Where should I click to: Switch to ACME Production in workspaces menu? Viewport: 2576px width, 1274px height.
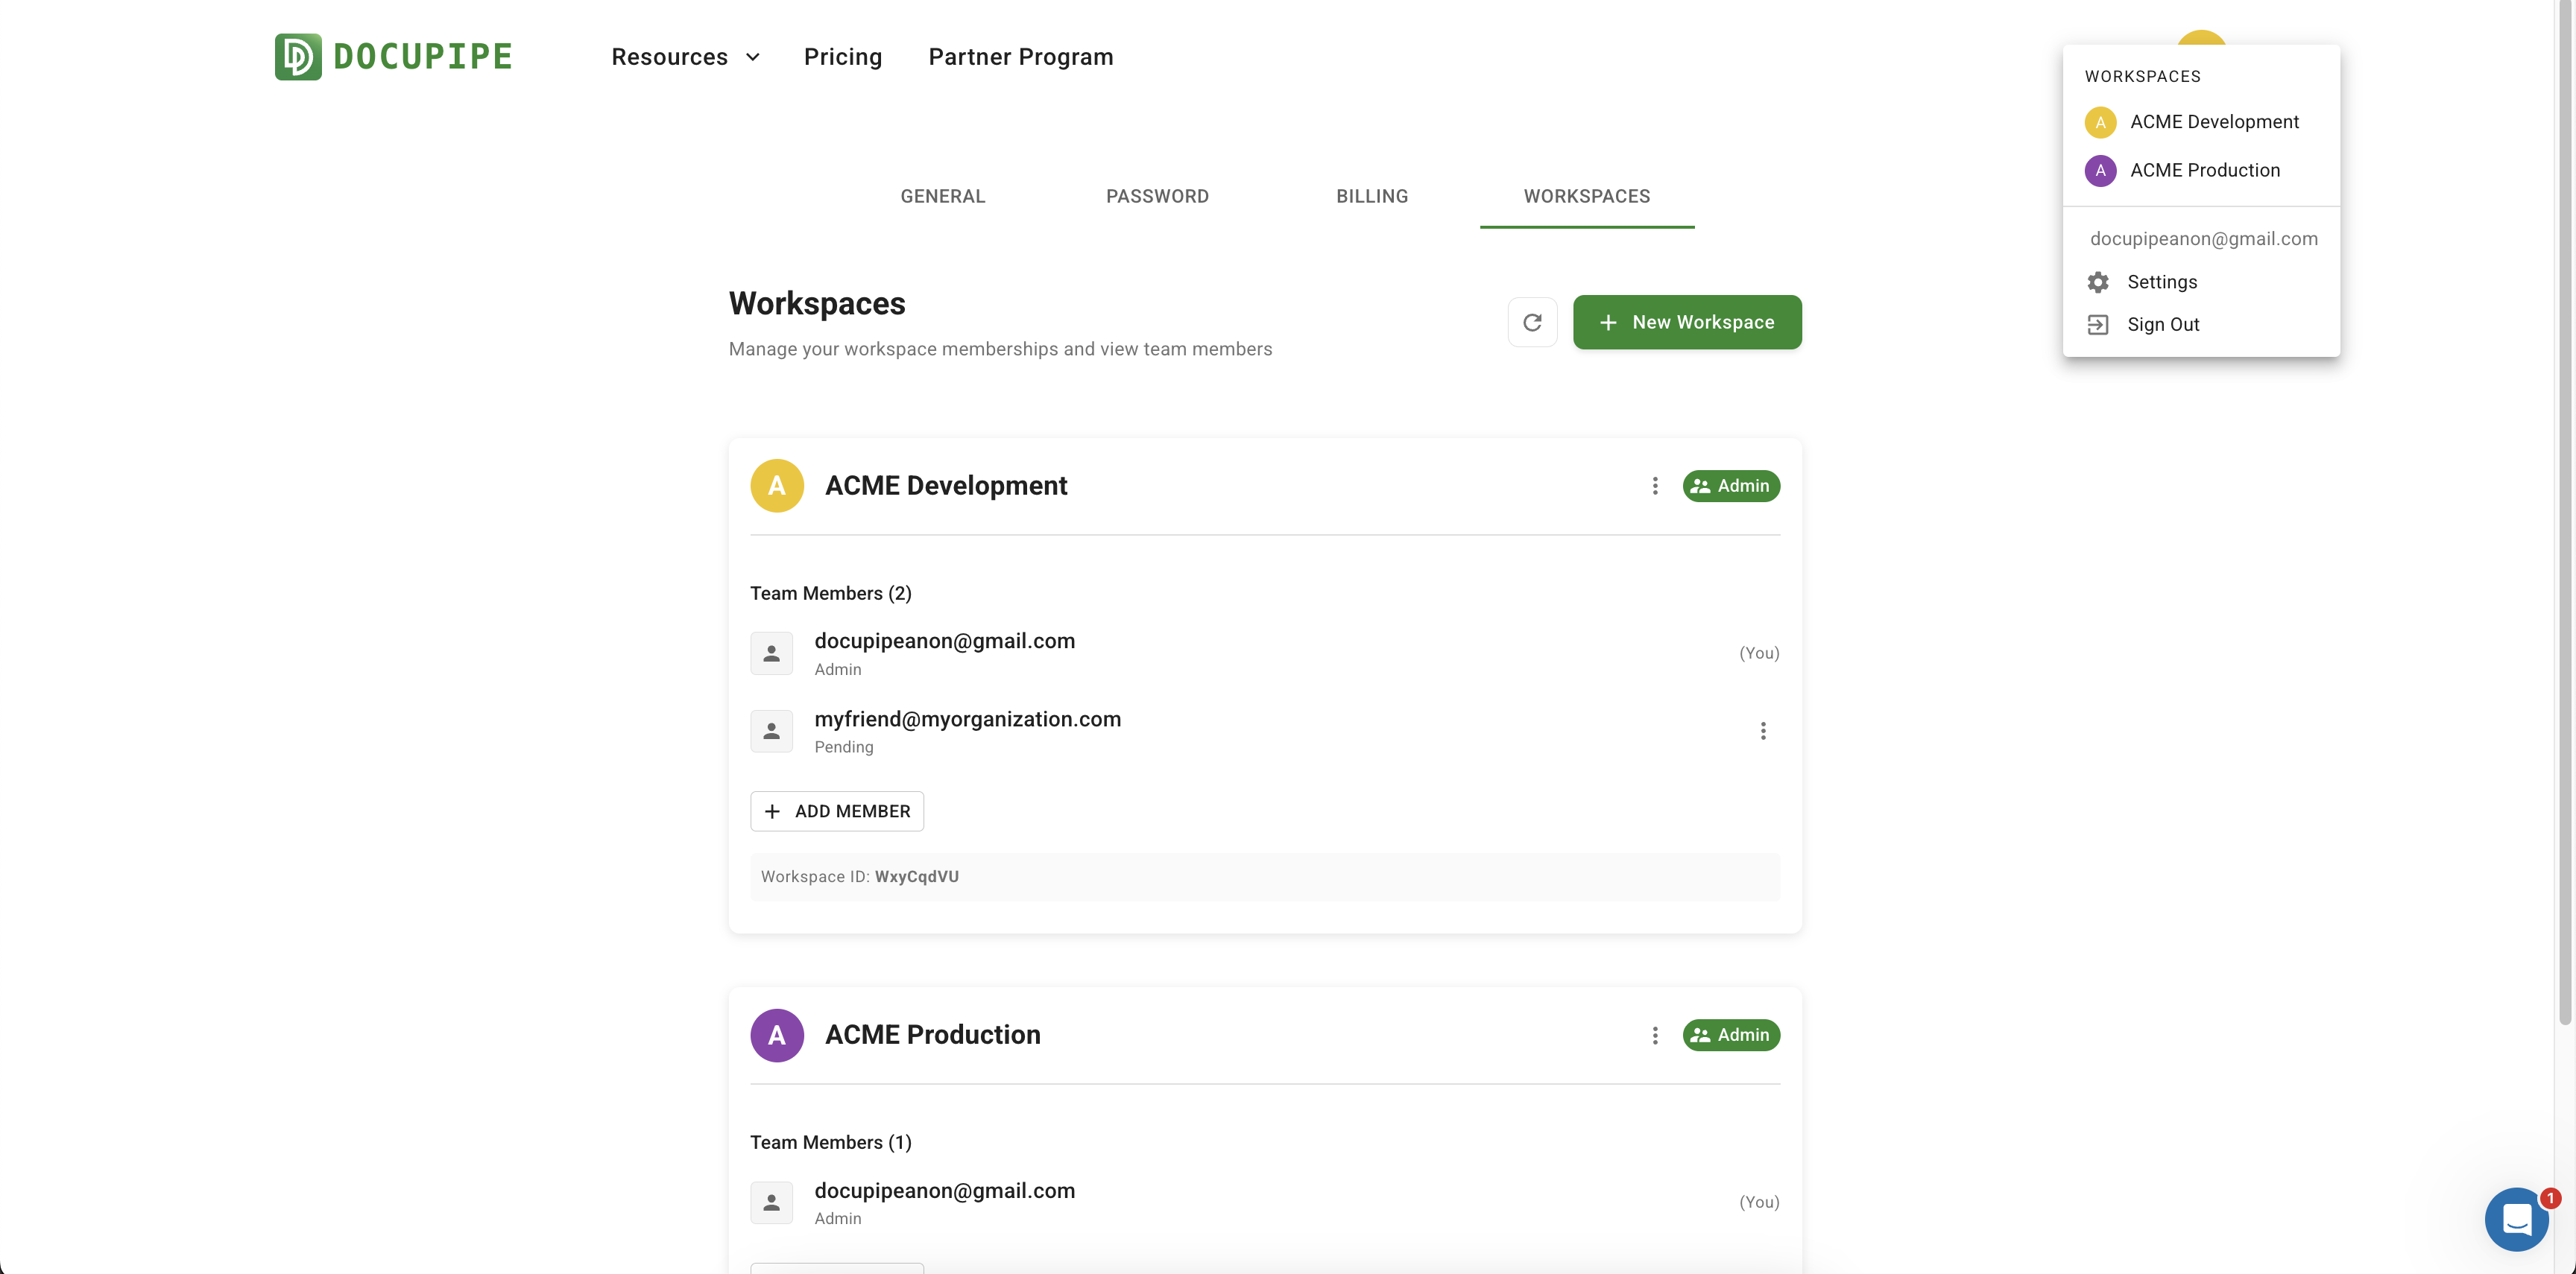pyautogui.click(x=2204, y=171)
